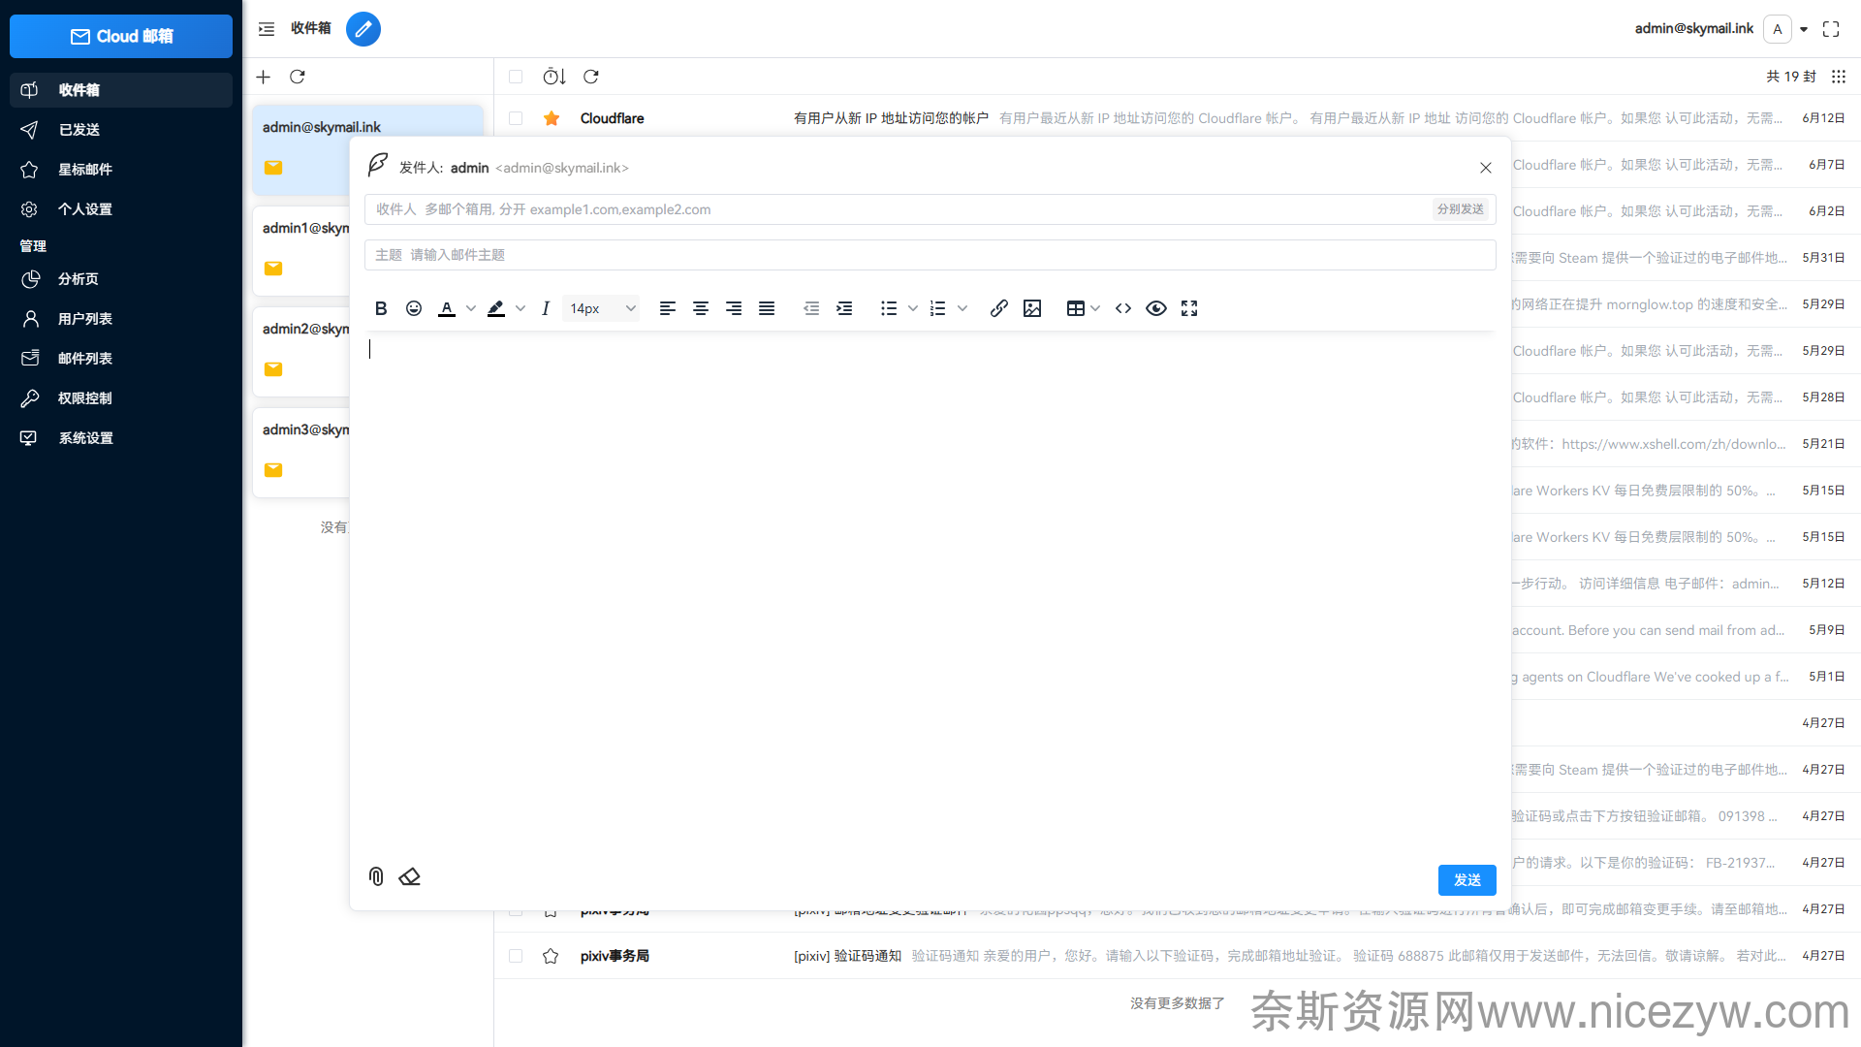Click the Italic formatting icon
Screen dimensions: 1861x1047
(546, 308)
